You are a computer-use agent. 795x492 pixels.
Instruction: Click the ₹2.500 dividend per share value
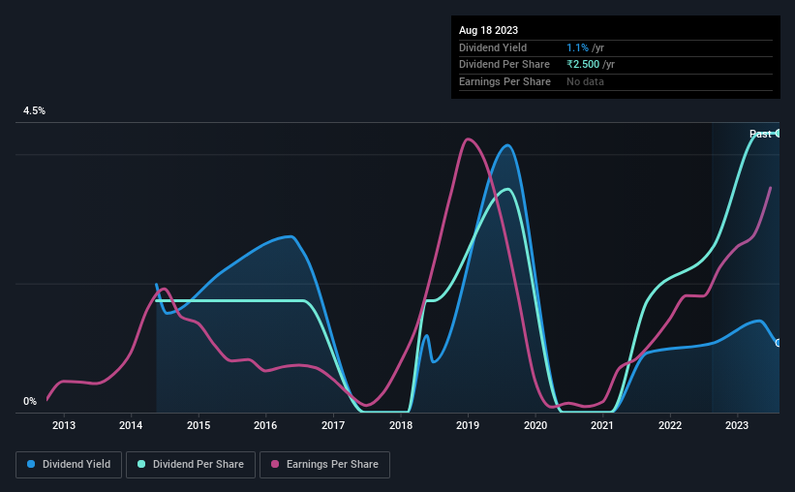coord(583,65)
